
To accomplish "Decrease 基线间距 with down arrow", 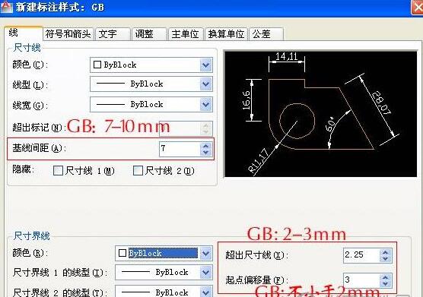I will click(x=206, y=153).
